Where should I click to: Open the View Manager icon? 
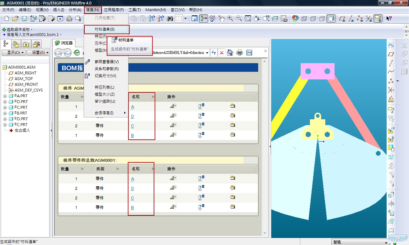pos(284,19)
